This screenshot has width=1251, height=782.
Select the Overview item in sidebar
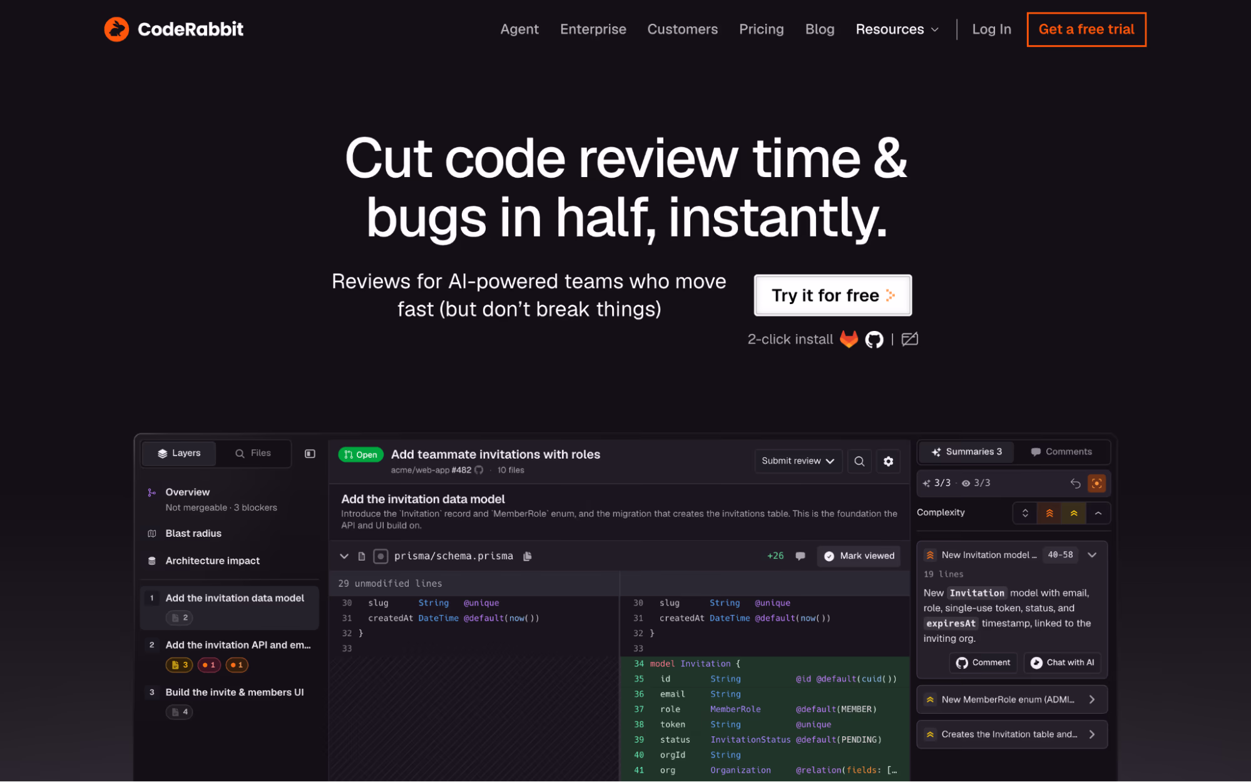pos(230,499)
